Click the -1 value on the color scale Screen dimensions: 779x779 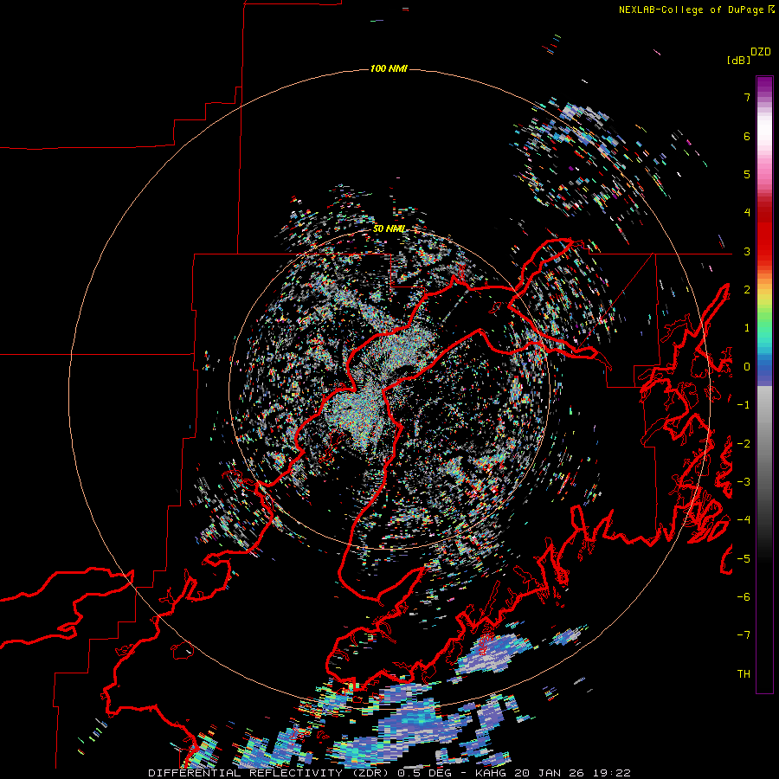click(x=744, y=405)
